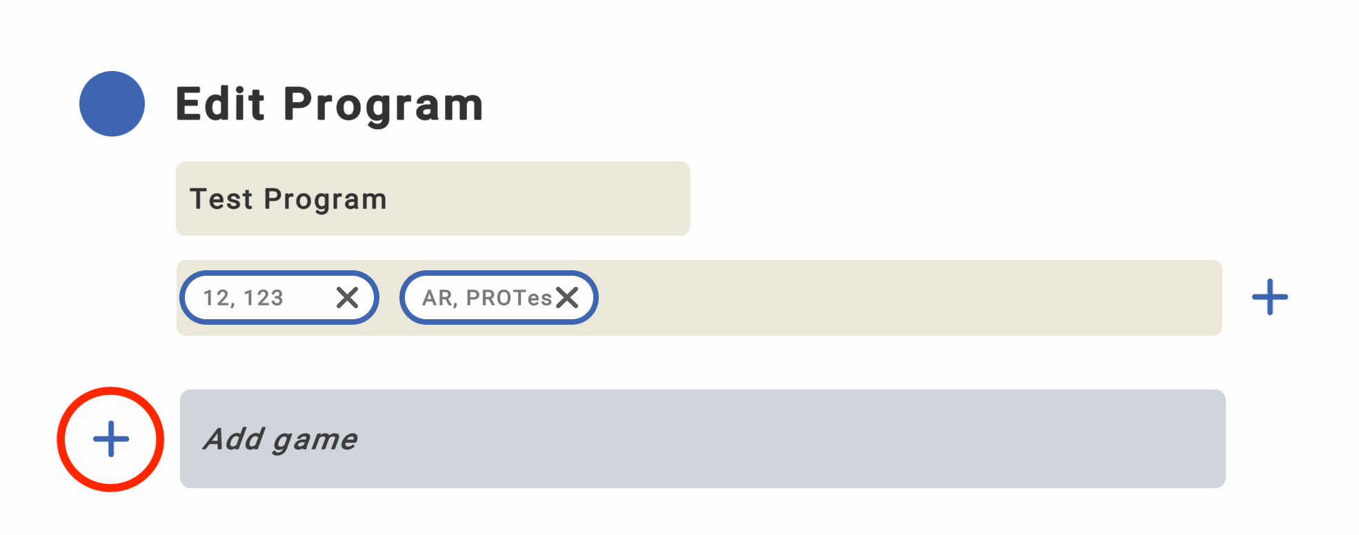Click the right end of the Add game field
This screenshot has height=535, width=1359.
tap(1173, 439)
